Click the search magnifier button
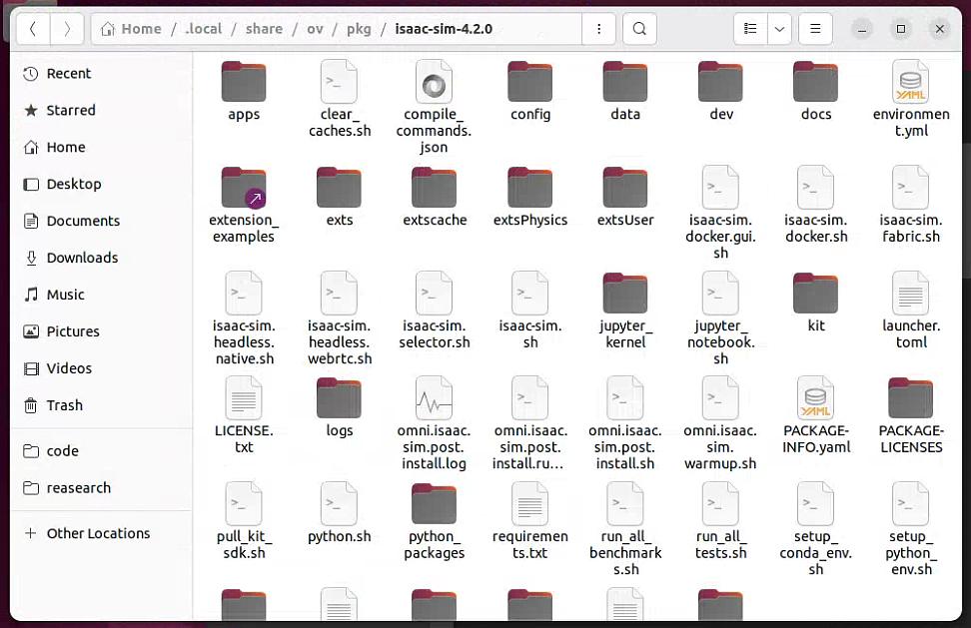 point(639,29)
